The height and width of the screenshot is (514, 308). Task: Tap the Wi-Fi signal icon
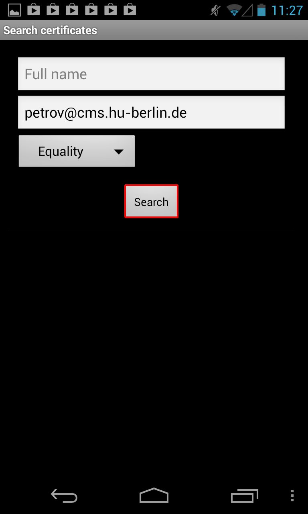point(234,10)
